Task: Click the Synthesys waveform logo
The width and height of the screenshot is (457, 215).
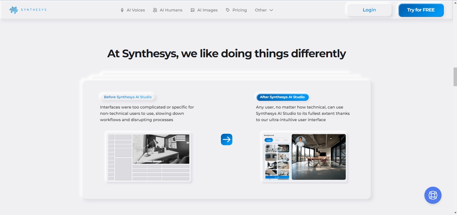Action: 28,10
